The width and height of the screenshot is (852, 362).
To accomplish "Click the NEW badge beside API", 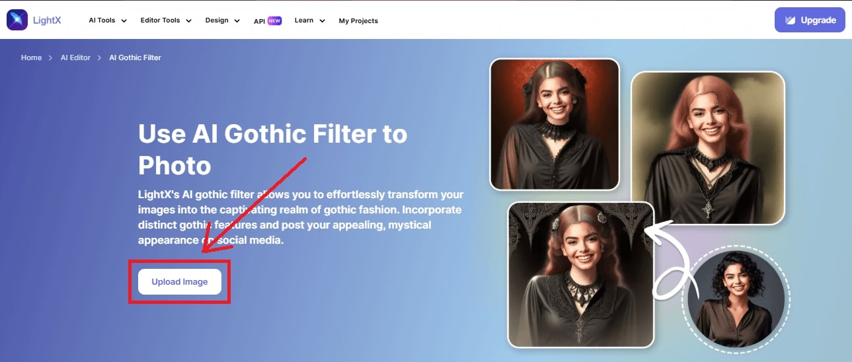I will (x=275, y=20).
